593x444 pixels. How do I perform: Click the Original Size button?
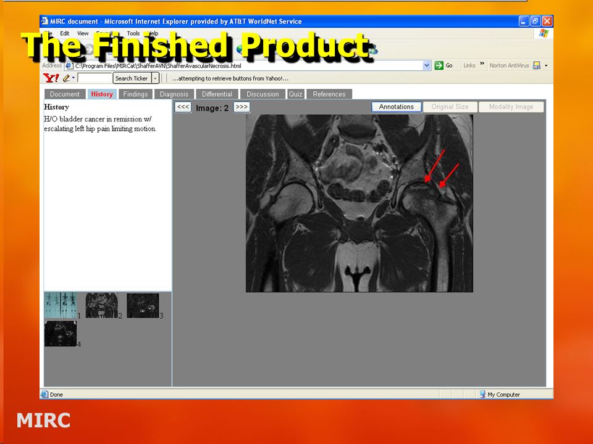pyautogui.click(x=450, y=107)
